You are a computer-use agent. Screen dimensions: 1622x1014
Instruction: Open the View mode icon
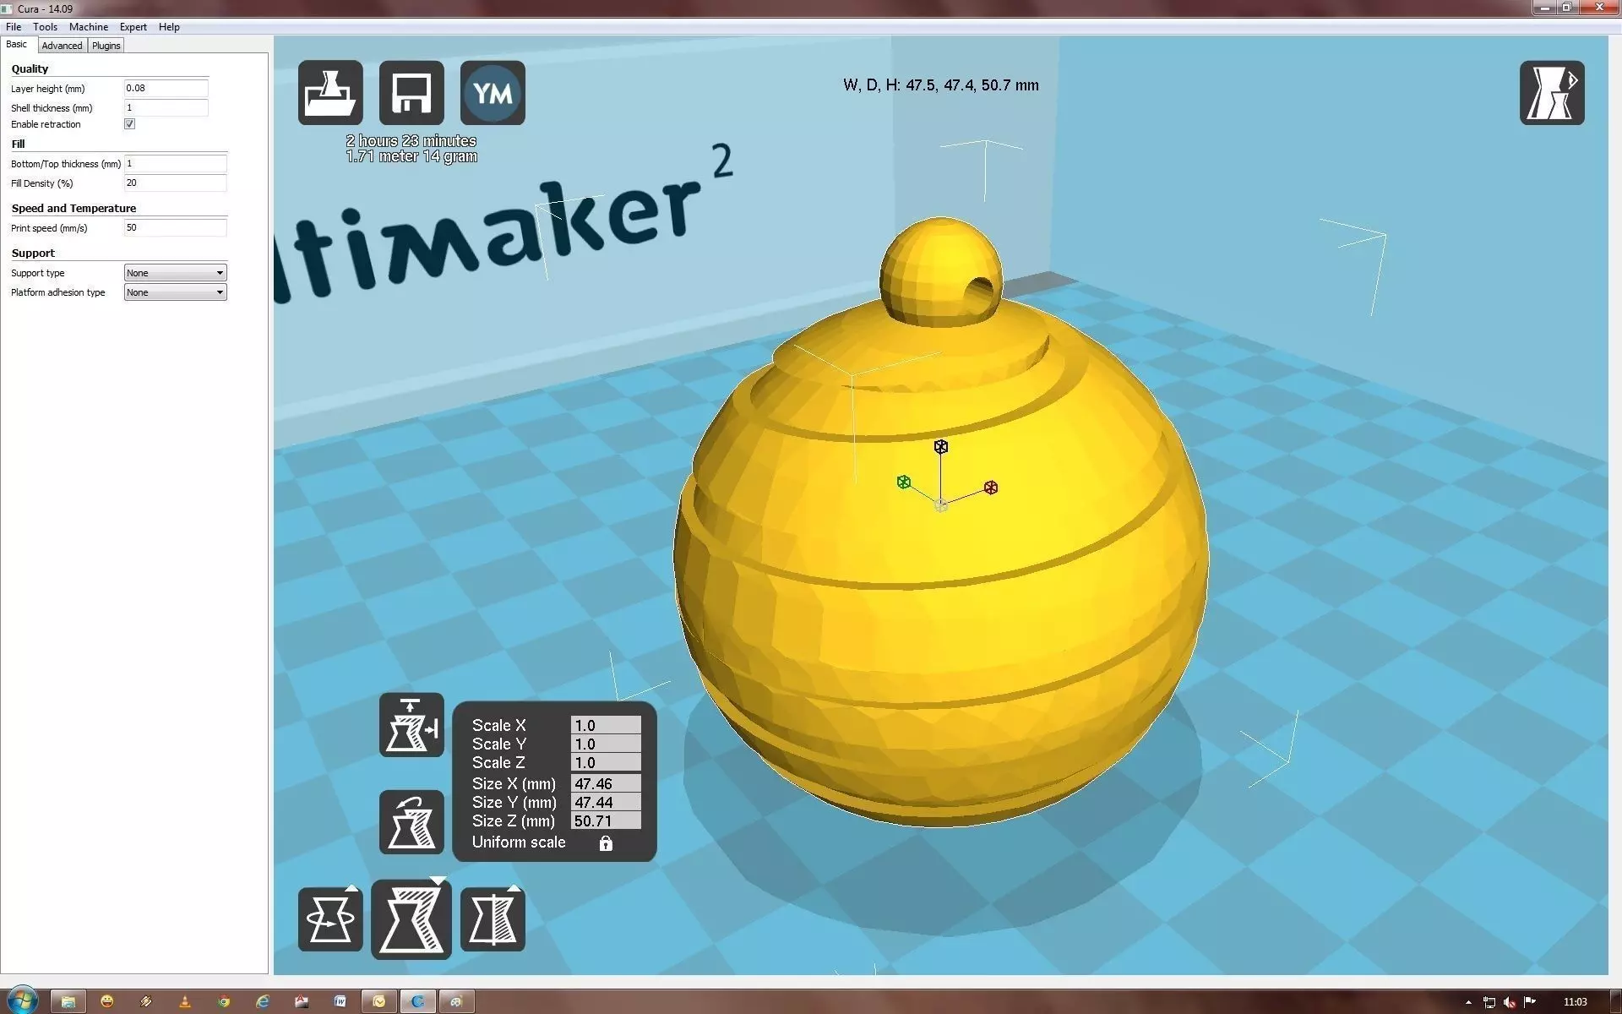coord(1552,93)
